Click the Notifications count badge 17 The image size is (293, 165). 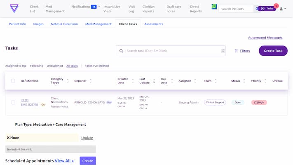click(x=94, y=7)
